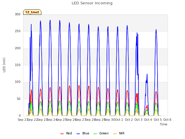This screenshot has width=185, height=139.
Task: Click the Oct 6 x-axis tick label
Action: (x=167, y=120)
